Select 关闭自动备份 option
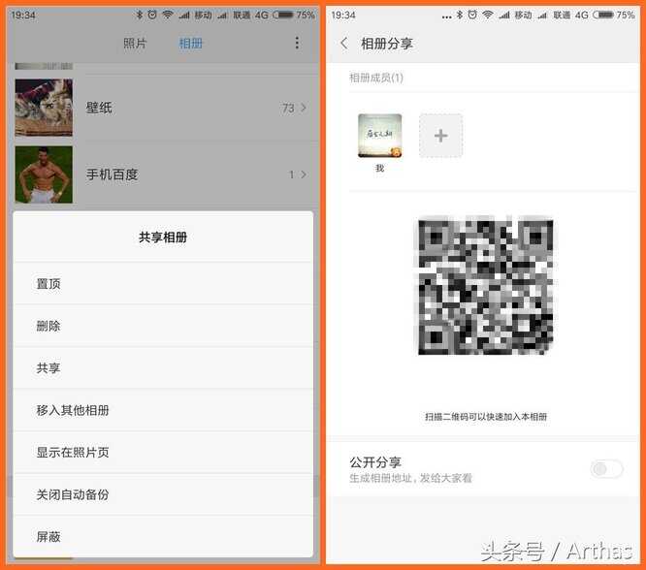The image size is (646, 570). click(x=163, y=494)
